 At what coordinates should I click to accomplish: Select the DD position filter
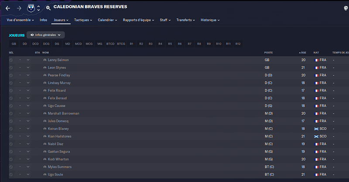pyautogui.click(x=25, y=44)
